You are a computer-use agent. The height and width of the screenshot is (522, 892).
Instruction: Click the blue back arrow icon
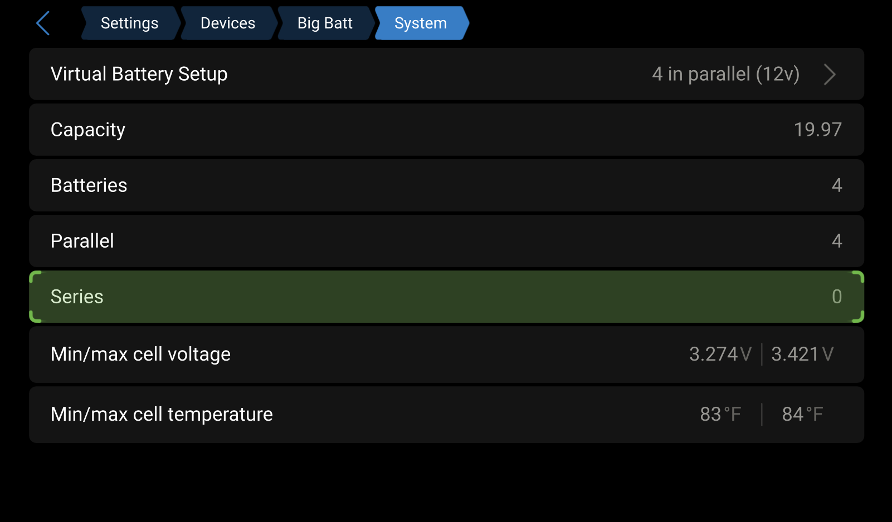click(43, 23)
